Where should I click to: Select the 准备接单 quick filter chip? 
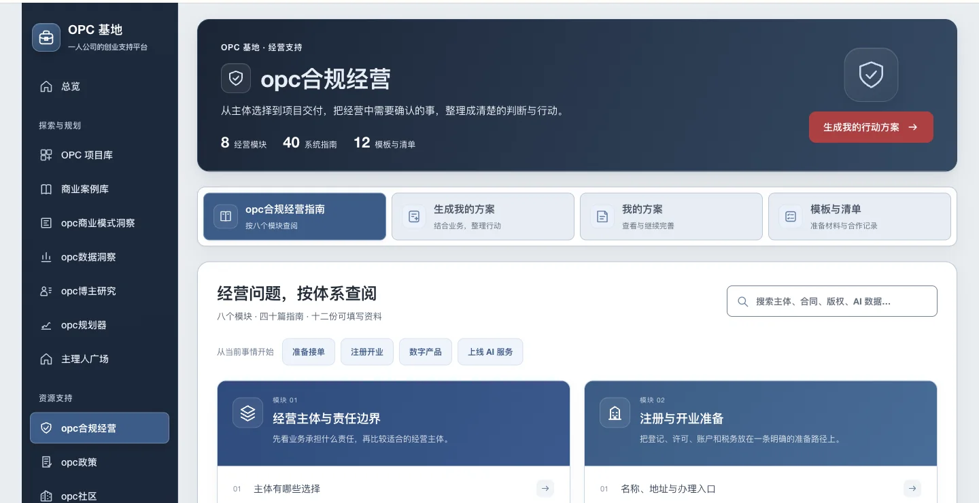click(309, 351)
